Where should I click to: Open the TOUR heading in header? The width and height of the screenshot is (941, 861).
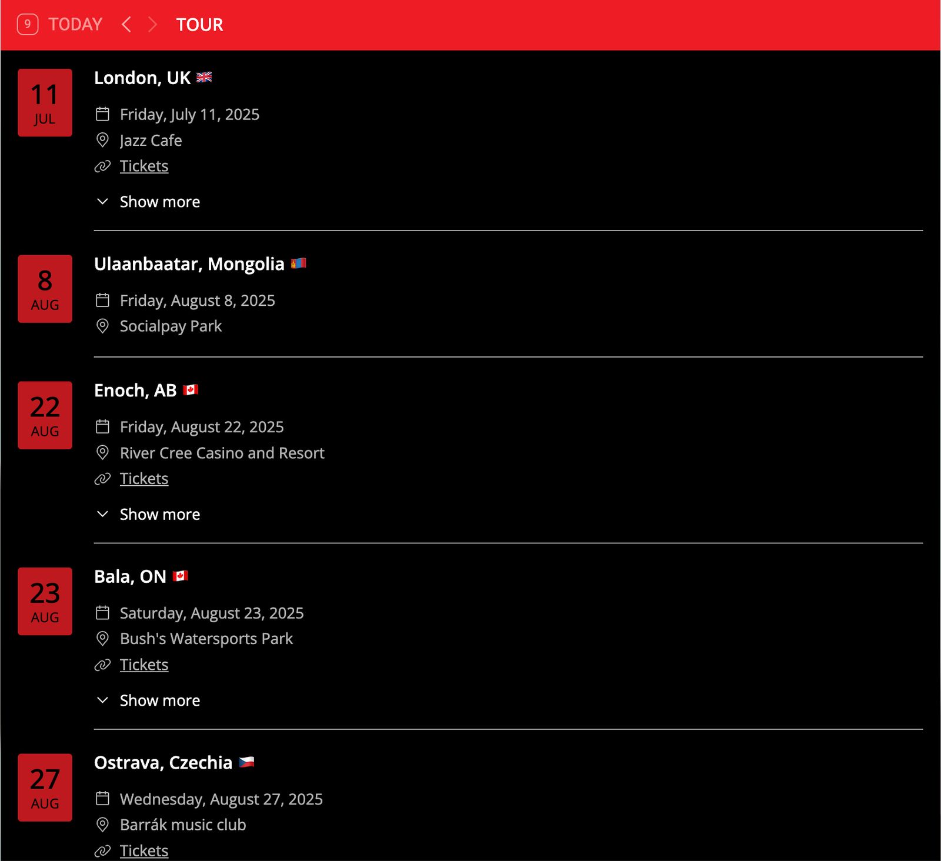pos(199,25)
